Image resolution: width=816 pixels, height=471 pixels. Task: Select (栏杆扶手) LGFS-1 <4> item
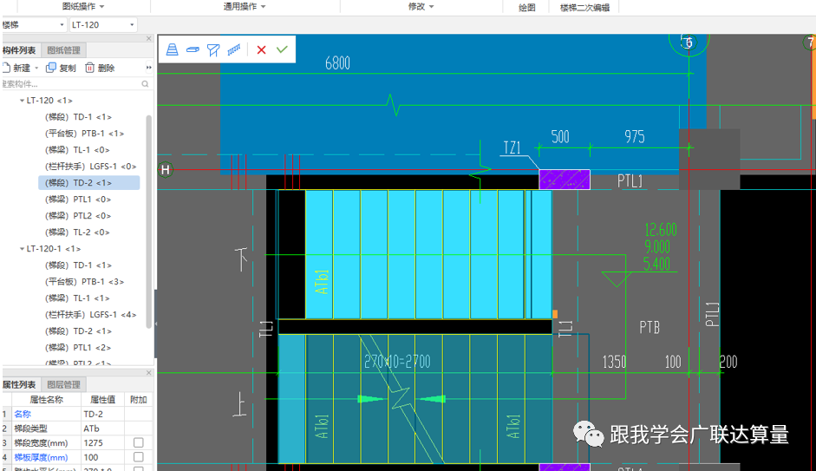tap(90, 315)
